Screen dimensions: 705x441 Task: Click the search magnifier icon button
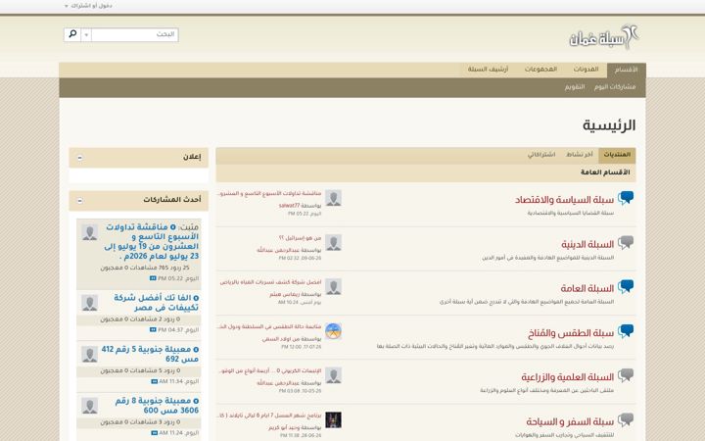coord(72,34)
